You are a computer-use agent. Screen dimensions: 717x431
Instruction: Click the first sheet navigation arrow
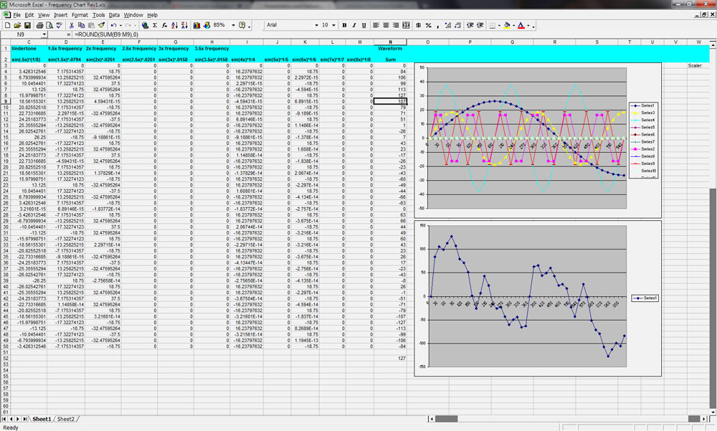coord(4,419)
